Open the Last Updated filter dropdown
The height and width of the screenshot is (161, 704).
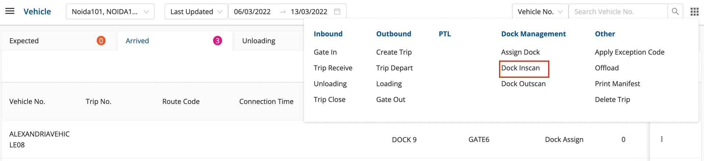(x=196, y=11)
